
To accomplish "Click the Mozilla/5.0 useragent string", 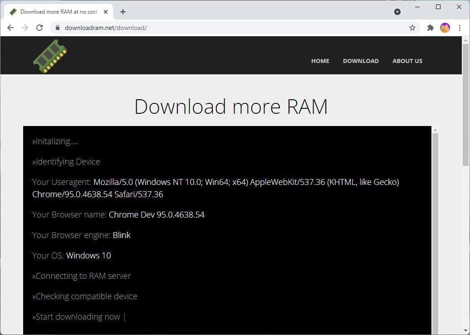I will (x=215, y=188).
